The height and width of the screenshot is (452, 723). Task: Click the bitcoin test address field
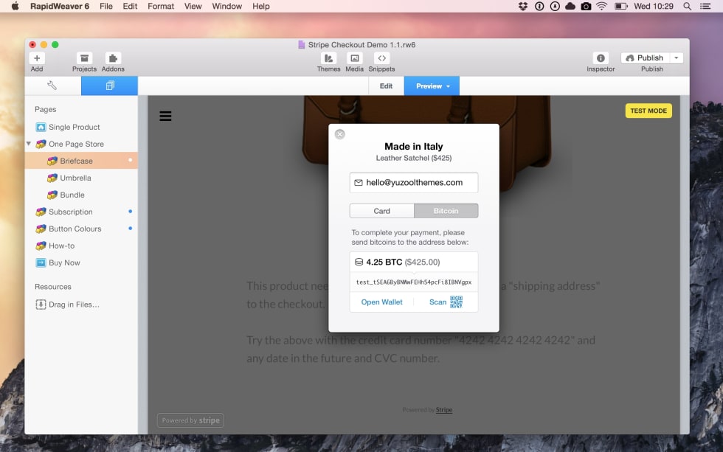pyautogui.click(x=414, y=282)
